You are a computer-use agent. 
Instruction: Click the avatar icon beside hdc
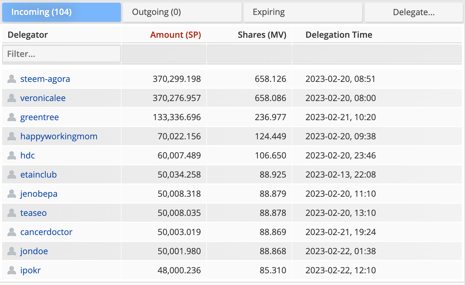coord(12,156)
